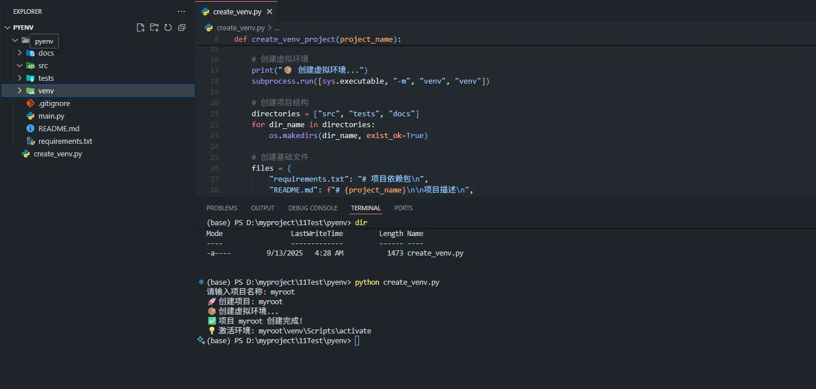Refresh the Explorer file tree
Image resolution: width=816 pixels, height=389 pixels.
click(168, 27)
